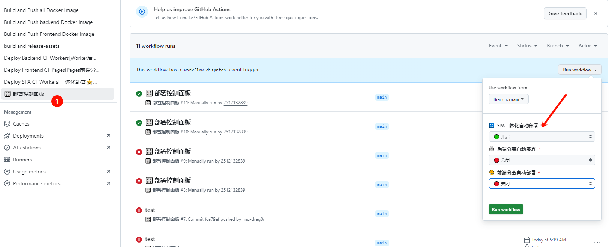613x247 pixels.
Task: Click the Management section heading
Action: [x=18, y=112]
